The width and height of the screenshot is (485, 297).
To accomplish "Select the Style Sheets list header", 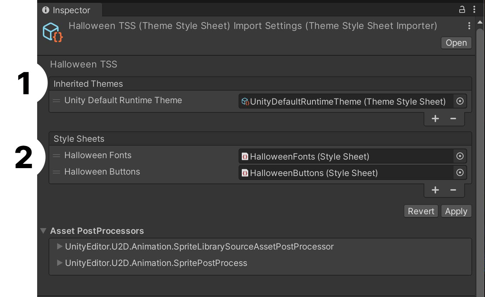I will pyautogui.click(x=260, y=139).
